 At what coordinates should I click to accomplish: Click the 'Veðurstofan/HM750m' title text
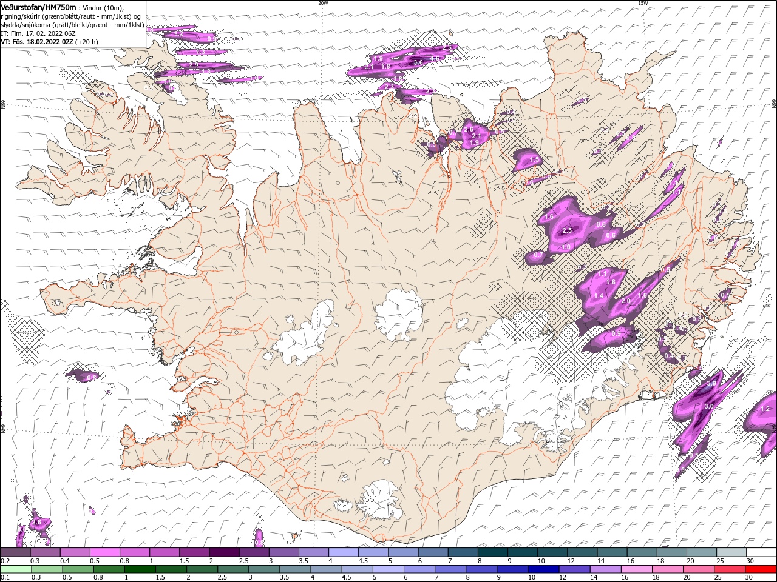[38, 7]
